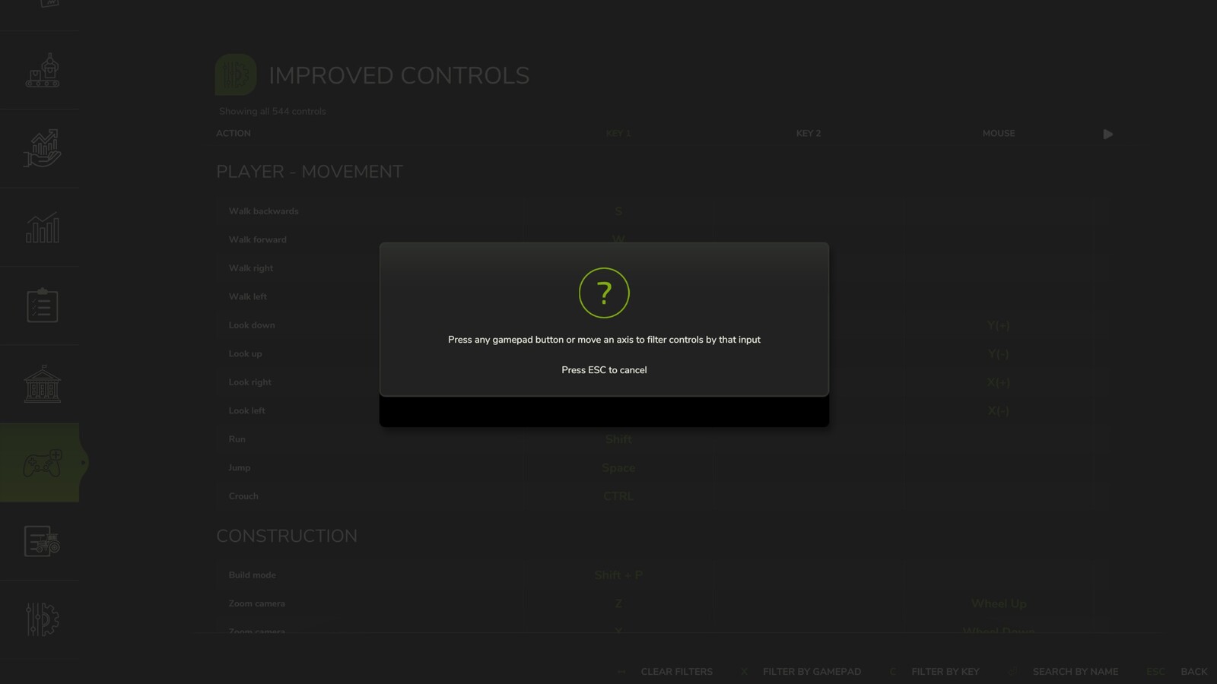Image resolution: width=1217 pixels, height=684 pixels.
Task: Click the Y(+) mouse binding for Look down
Action: pos(999,325)
